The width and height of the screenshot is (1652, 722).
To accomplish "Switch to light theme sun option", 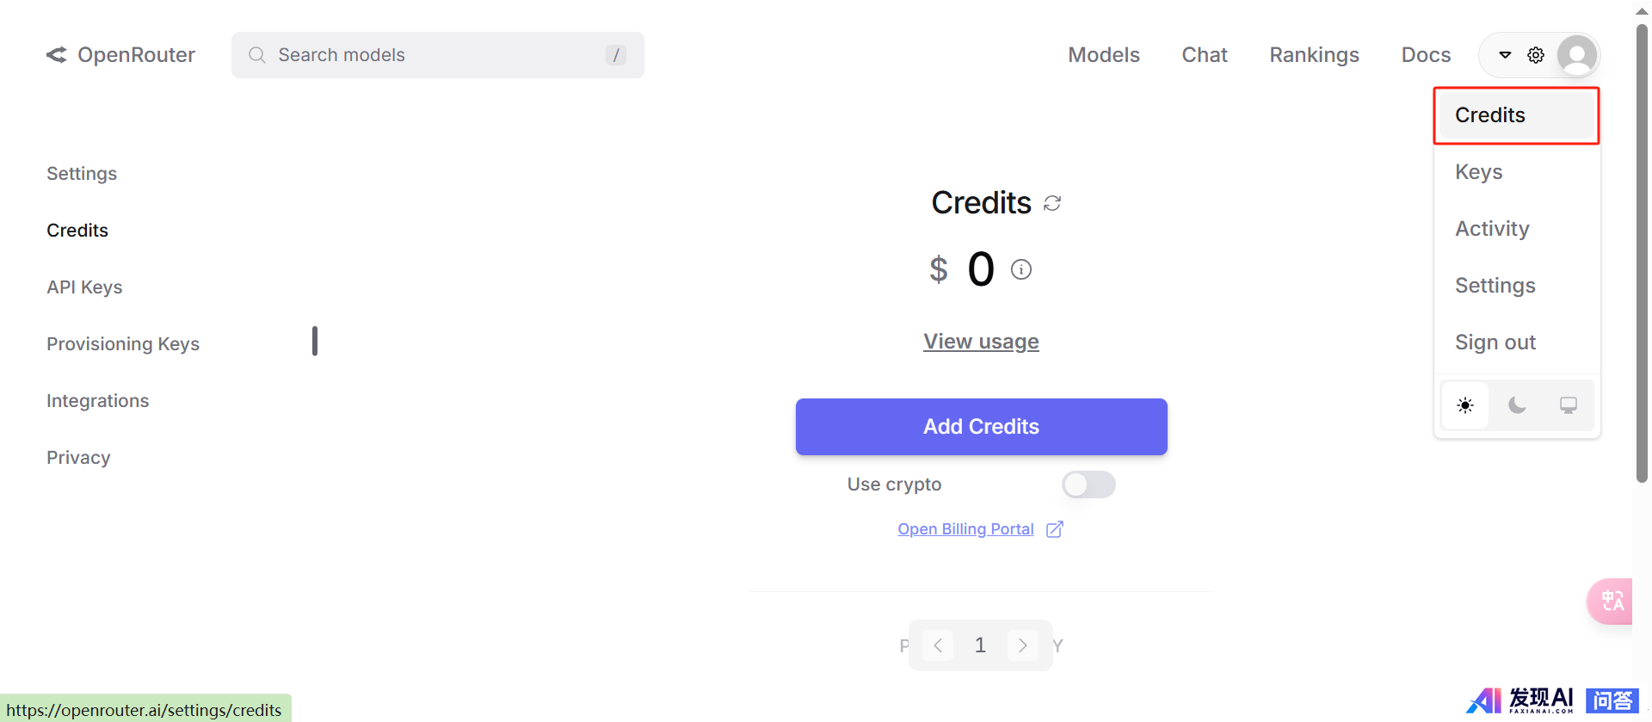I will (1465, 405).
